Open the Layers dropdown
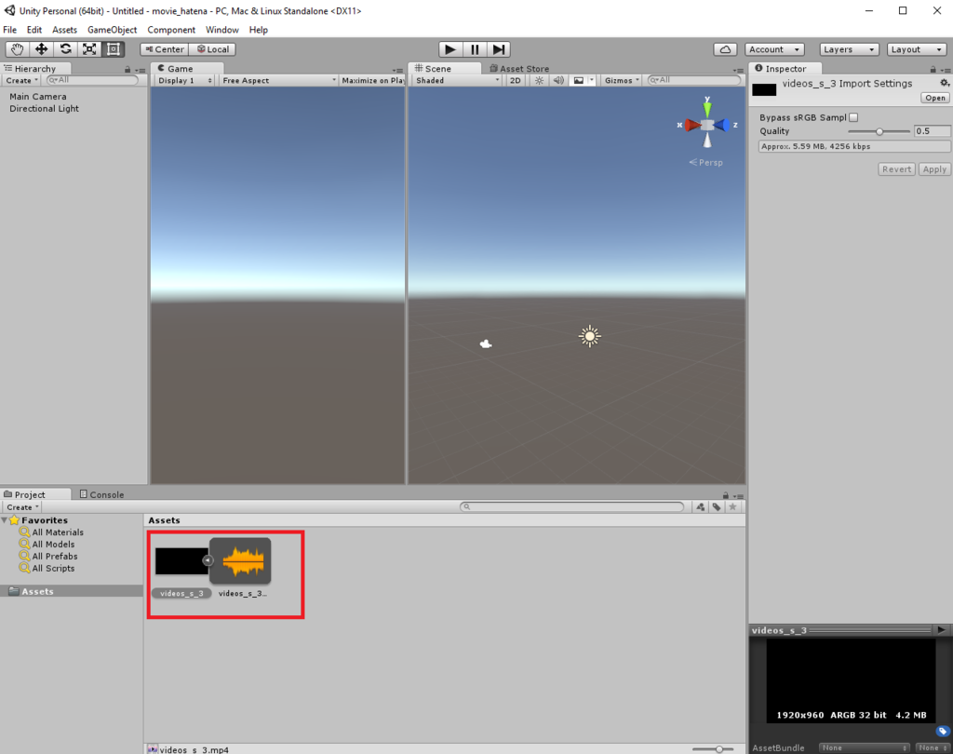Viewport: 953px width, 754px height. (x=850, y=49)
